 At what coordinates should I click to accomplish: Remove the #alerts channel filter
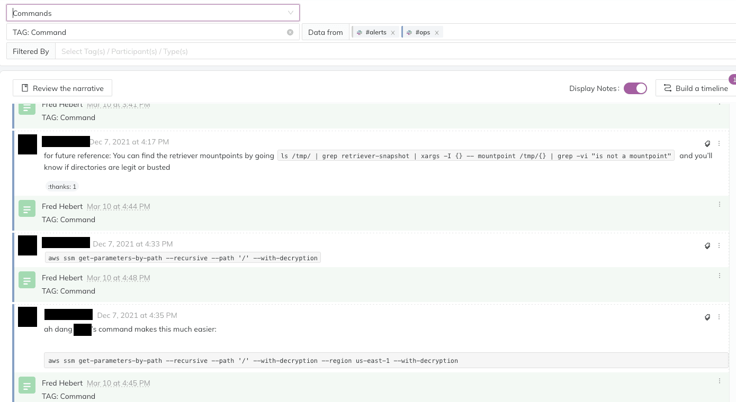[x=393, y=33]
